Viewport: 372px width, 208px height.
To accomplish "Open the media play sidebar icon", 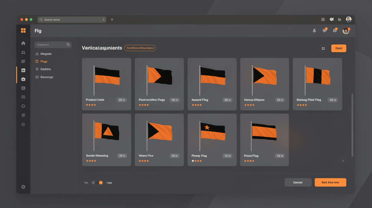I will point(23,88).
